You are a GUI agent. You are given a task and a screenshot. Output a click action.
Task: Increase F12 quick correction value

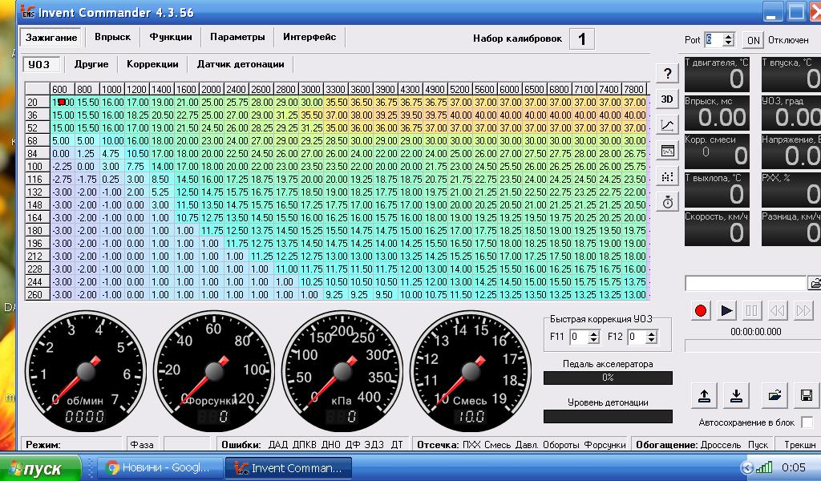point(651,333)
